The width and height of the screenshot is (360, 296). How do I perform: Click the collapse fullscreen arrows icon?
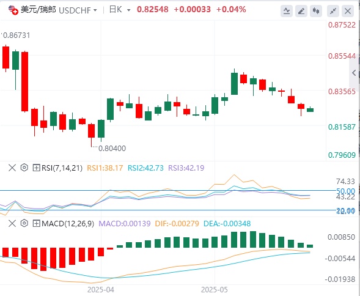[x=333, y=10]
